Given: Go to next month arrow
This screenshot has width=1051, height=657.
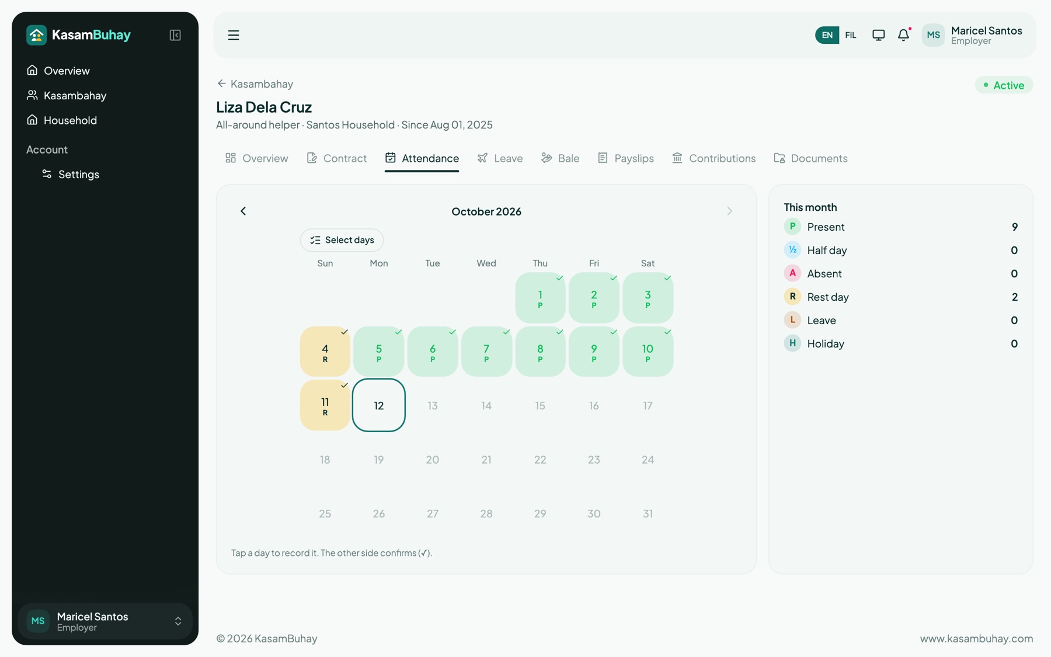Looking at the screenshot, I should 729,211.
